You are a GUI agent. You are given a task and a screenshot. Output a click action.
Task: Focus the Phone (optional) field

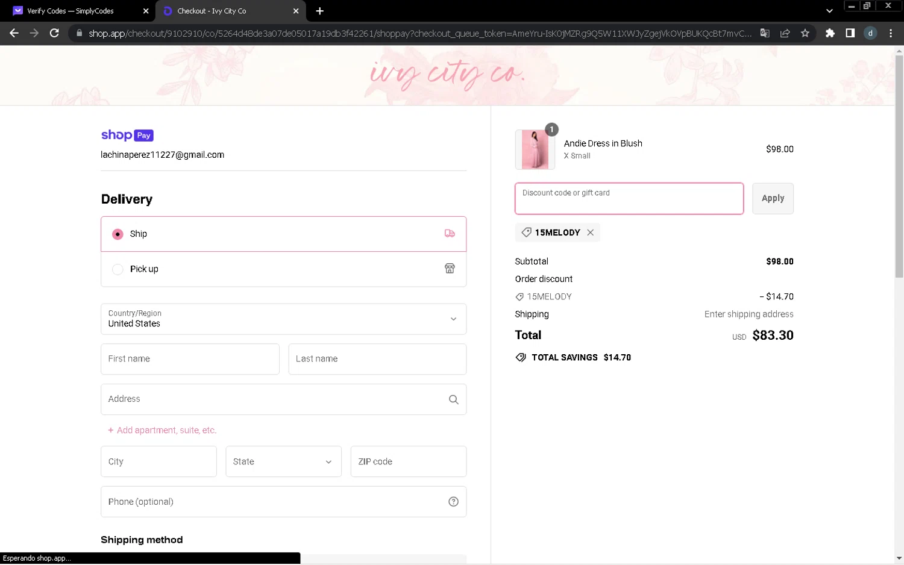[283, 502]
